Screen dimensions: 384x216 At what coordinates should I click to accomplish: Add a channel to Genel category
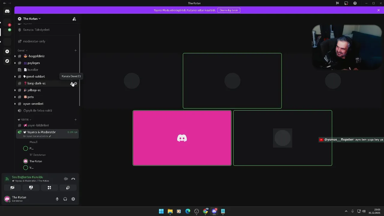coord(76,50)
